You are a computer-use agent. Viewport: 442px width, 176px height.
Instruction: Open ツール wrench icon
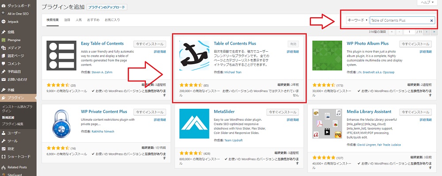(4, 141)
